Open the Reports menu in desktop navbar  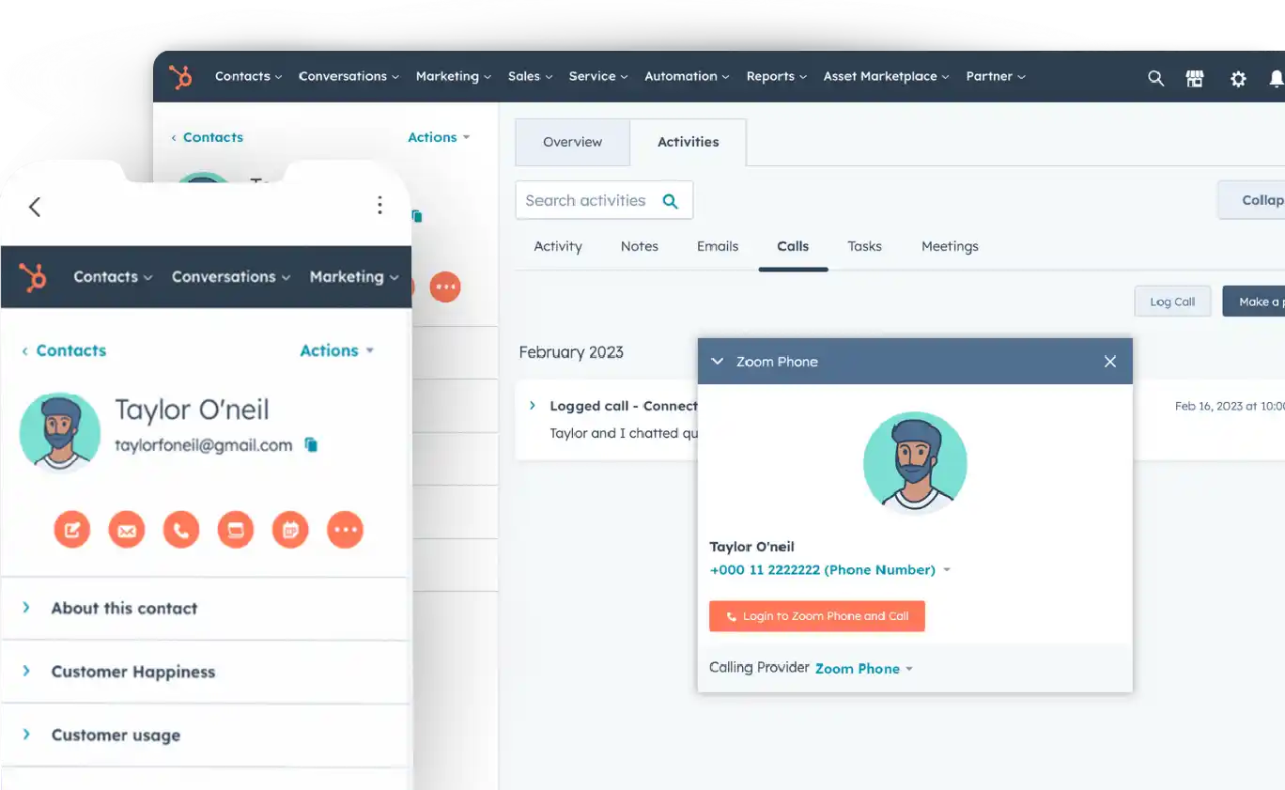pos(776,77)
